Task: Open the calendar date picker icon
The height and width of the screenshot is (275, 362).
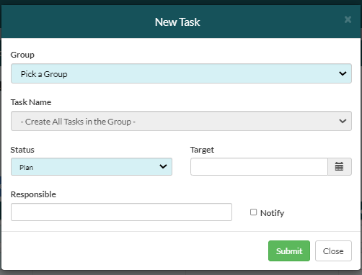Action: tap(340, 166)
